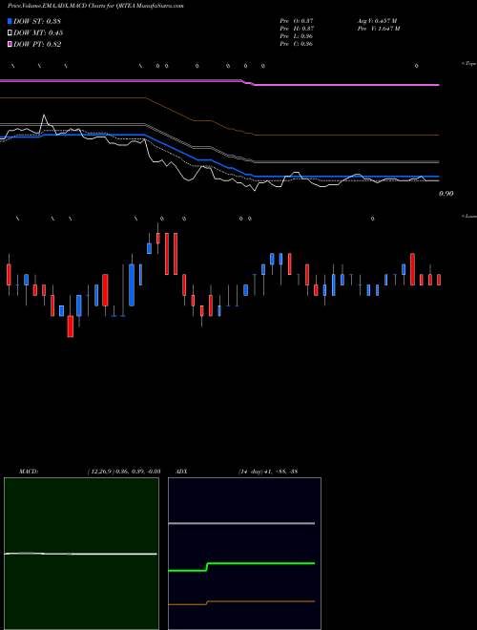Click the magenta DOW PT legend swatch
The width and height of the screenshot is (477, 630).
[x=10, y=44]
